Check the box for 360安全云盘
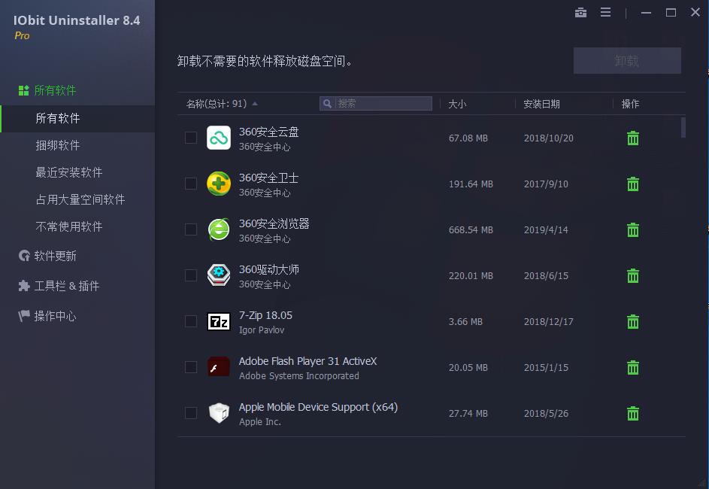This screenshot has width=709, height=489. 191,138
